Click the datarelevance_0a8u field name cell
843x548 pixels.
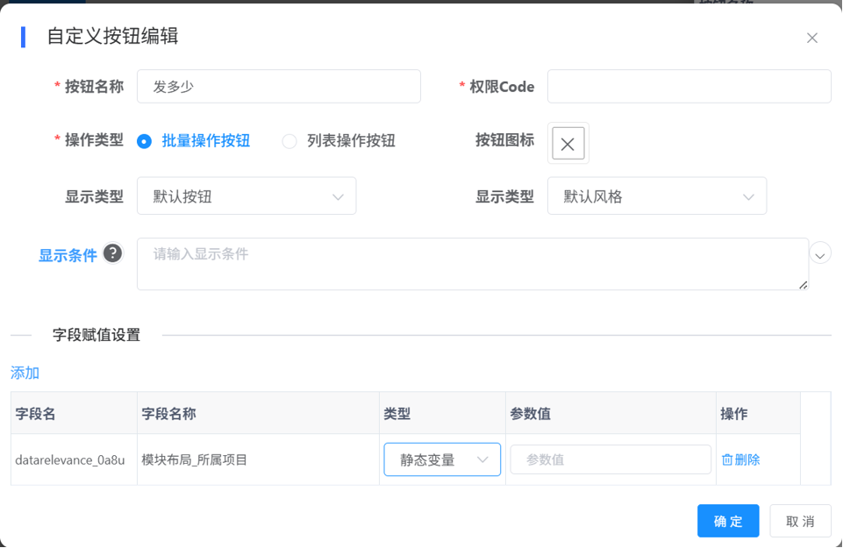point(70,459)
